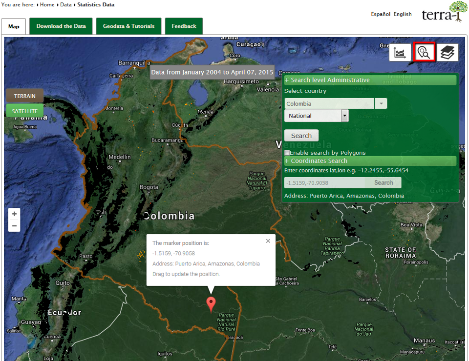
Task: Click Search under the National dropdown
Action: point(301,136)
